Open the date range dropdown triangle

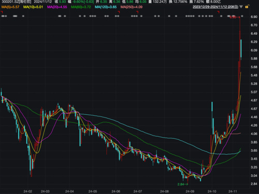click(241, 7)
